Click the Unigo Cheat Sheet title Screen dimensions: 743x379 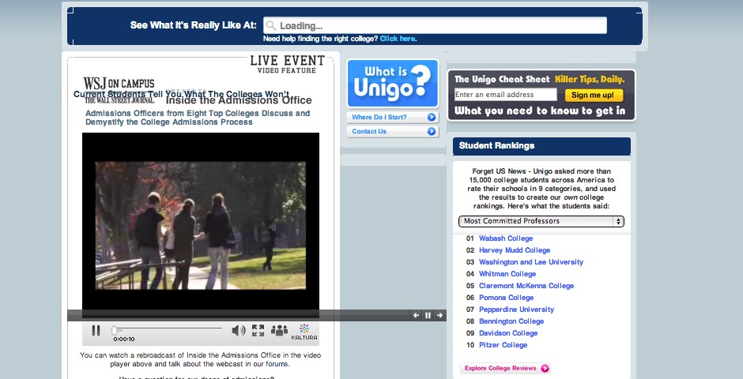(502, 80)
